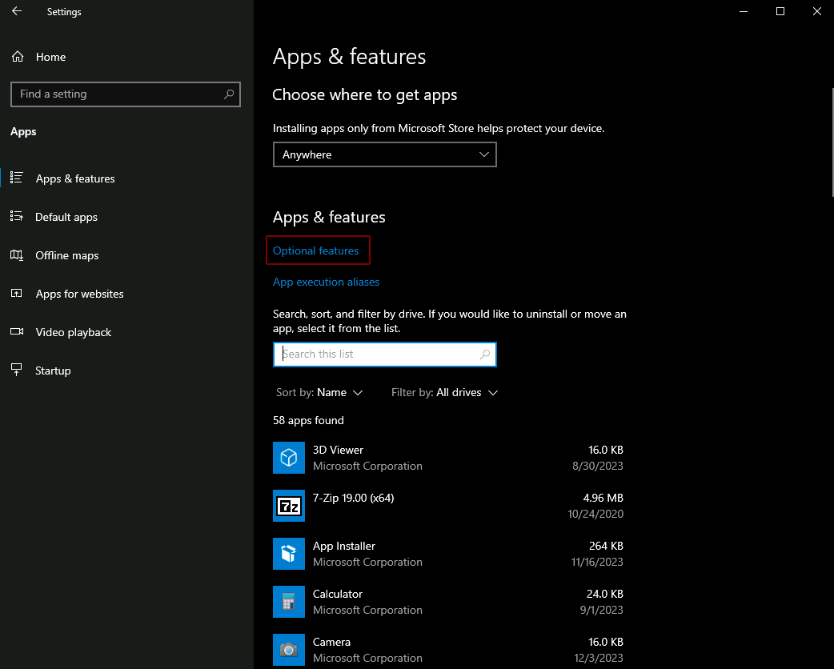The width and height of the screenshot is (834, 669).
Task: Open the Apps for websites section
Action: point(80,294)
